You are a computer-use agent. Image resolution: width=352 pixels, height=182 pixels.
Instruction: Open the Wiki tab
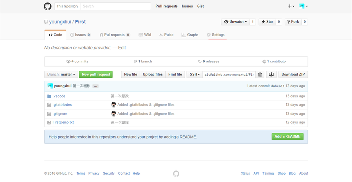click(145, 35)
